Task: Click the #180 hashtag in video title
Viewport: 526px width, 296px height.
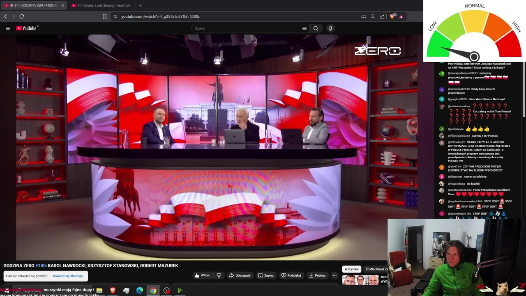Action: [41, 266]
